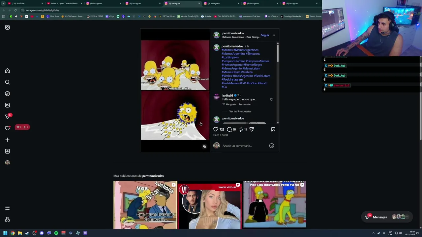Screen dimensions: 422x237
Task: Expand Ver las 5 respuestas replies
Action: point(240,111)
